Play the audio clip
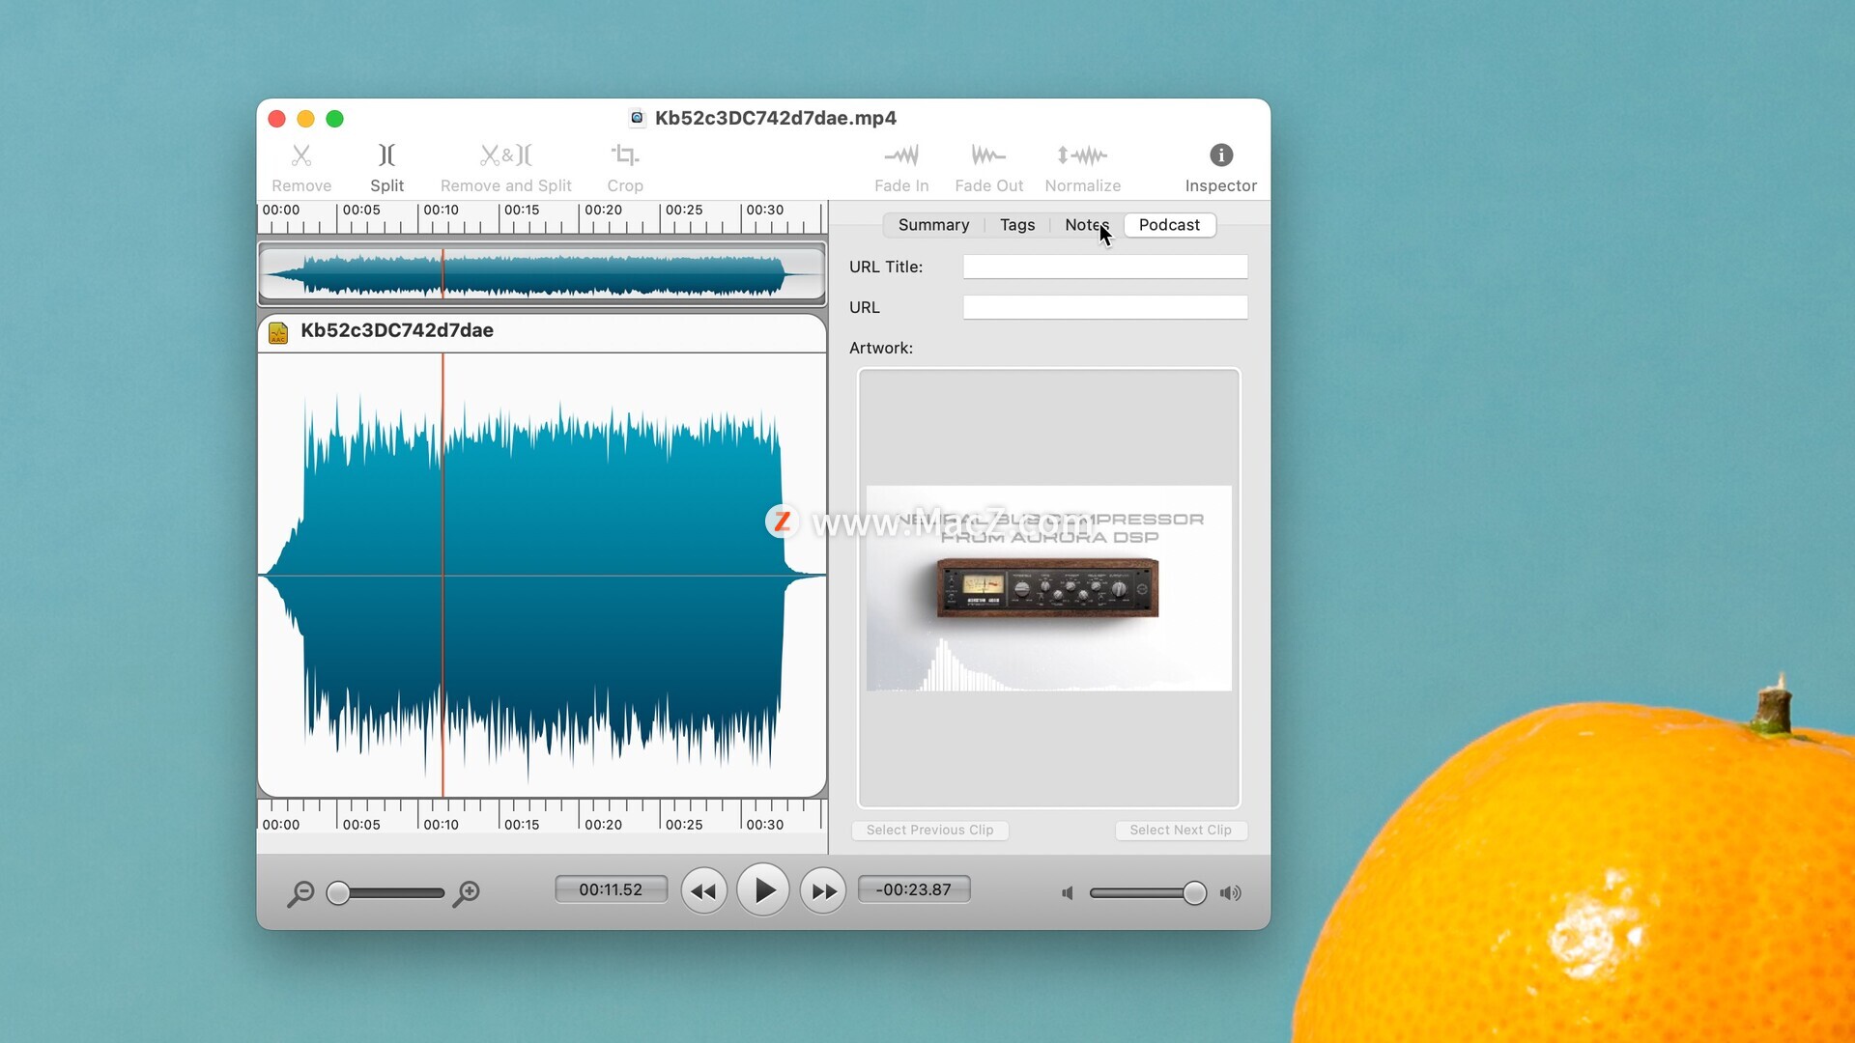 [763, 890]
